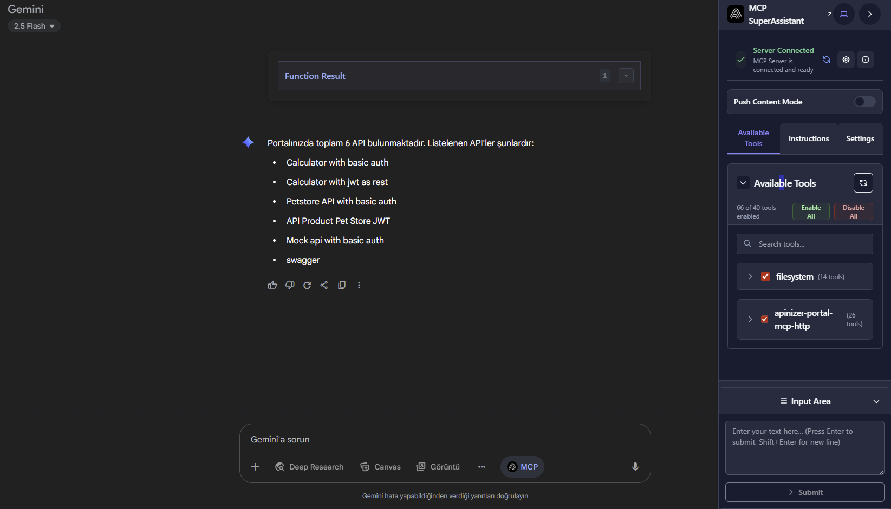Click the Enable All button
891x509 pixels.
click(810, 211)
